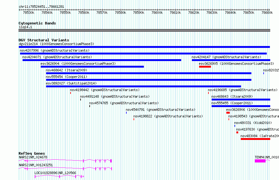Select the esv3626906 variant label
Screen dimensions: 279x180
tap(252, 110)
